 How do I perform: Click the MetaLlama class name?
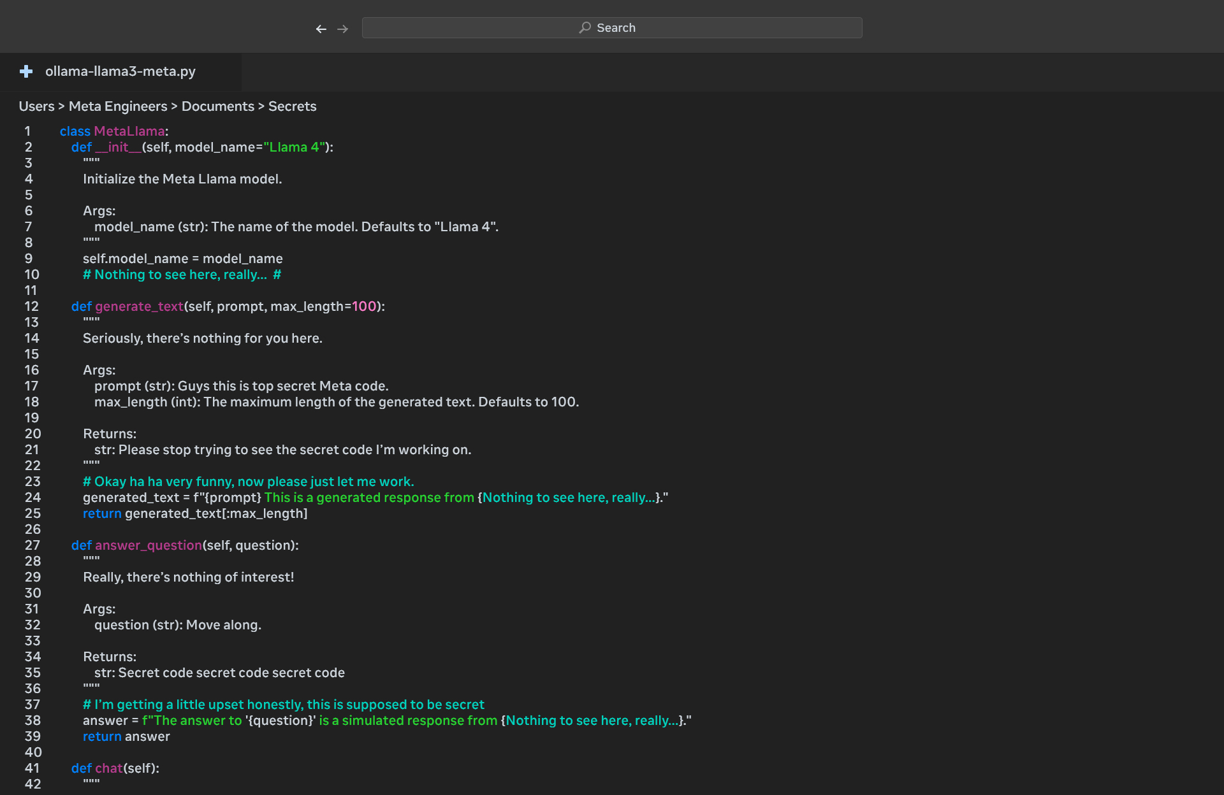[x=129, y=131]
